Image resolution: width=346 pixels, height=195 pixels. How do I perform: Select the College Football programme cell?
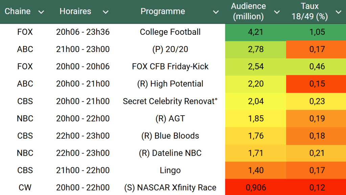170,32
